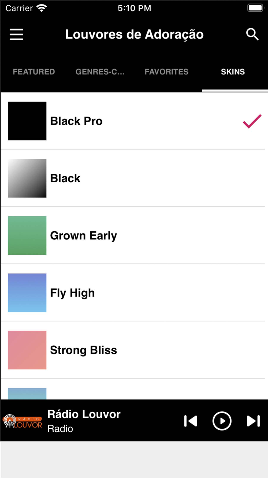Image resolution: width=268 pixels, height=478 pixels.
Task: Switch to the Featured tab
Action: pyautogui.click(x=34, y=72)
